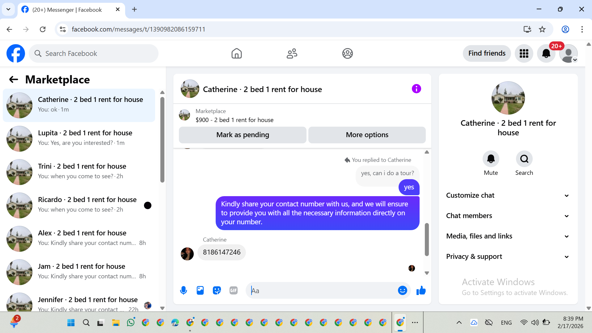Viewport: 592px width, 333px height.
Task: Open the Chrome profile icon
Action: coord(565,29)
